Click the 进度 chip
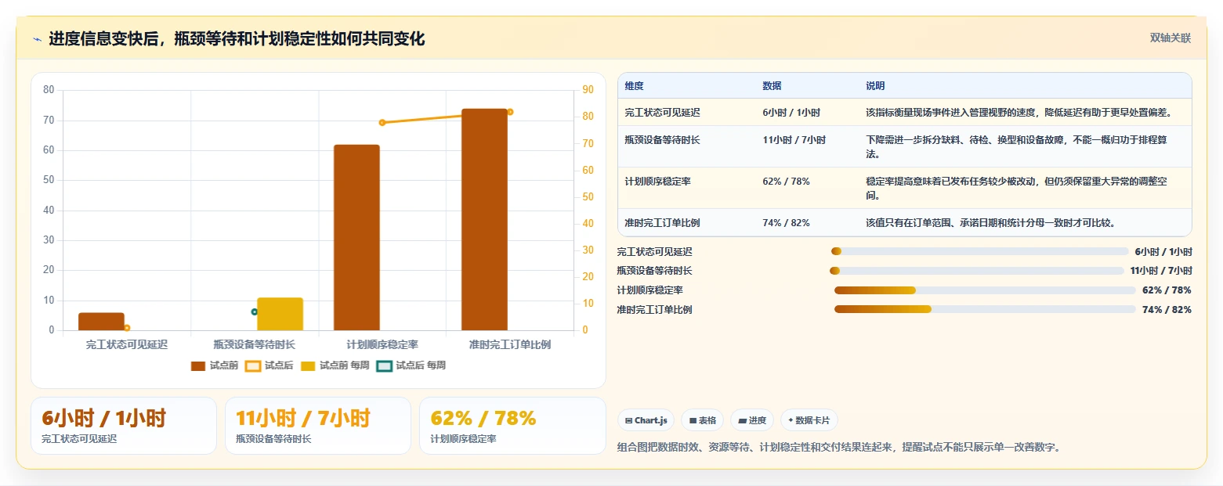 tap(752, 420)
